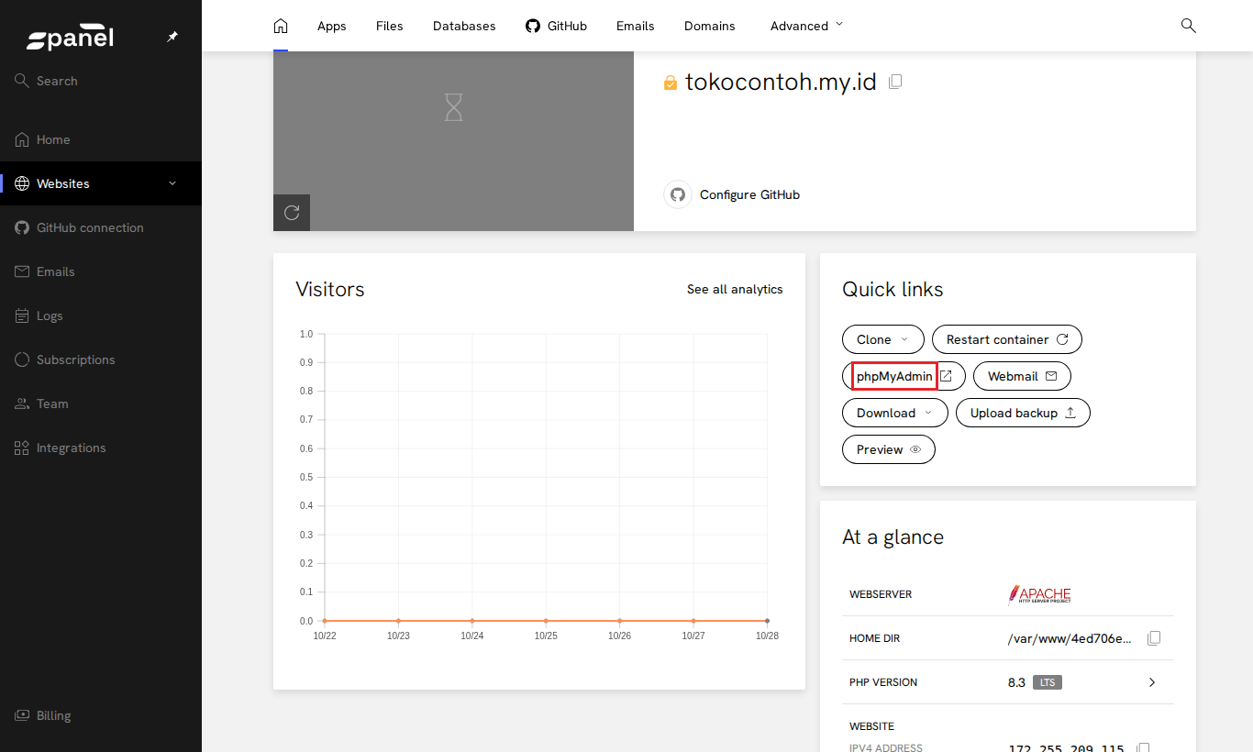Image resolution: width=1253 pixels, height=752 pixels.
Task: Click the search magnifier in the top bar
Action: [1188, 26]
